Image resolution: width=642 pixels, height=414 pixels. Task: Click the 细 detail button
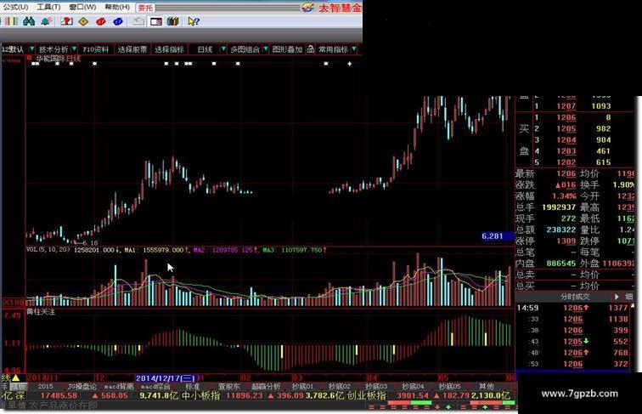click(629, 297)
